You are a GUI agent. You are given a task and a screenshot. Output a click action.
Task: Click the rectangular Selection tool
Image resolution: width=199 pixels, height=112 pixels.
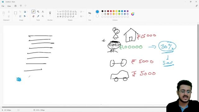[16, 13]
